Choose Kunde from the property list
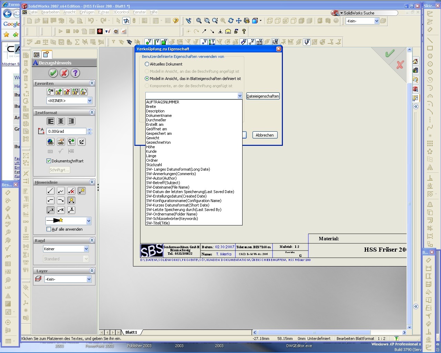Screen dimensions: 441x353 [x=194, y=151]
